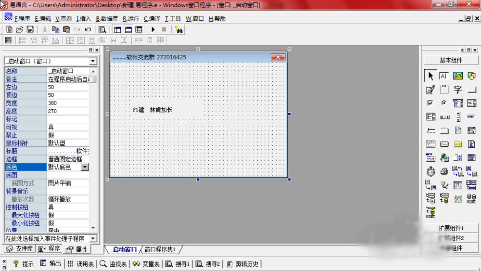Screen dimensions: 481x271
Task: Open the 底色 color value dropdown
Action: pos(85,167)
